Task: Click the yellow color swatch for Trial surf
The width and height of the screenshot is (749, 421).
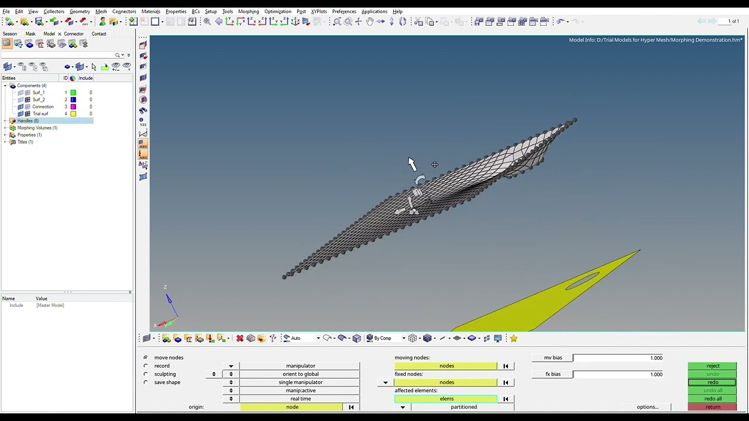Action: click(73, 113)
